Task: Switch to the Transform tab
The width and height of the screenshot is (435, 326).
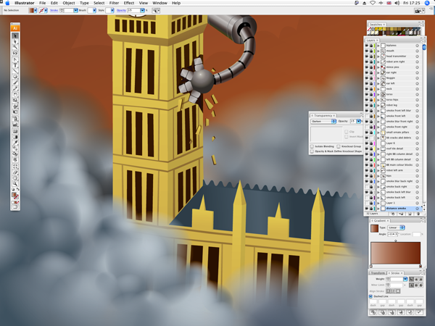Action: click(x=378, y=273)
